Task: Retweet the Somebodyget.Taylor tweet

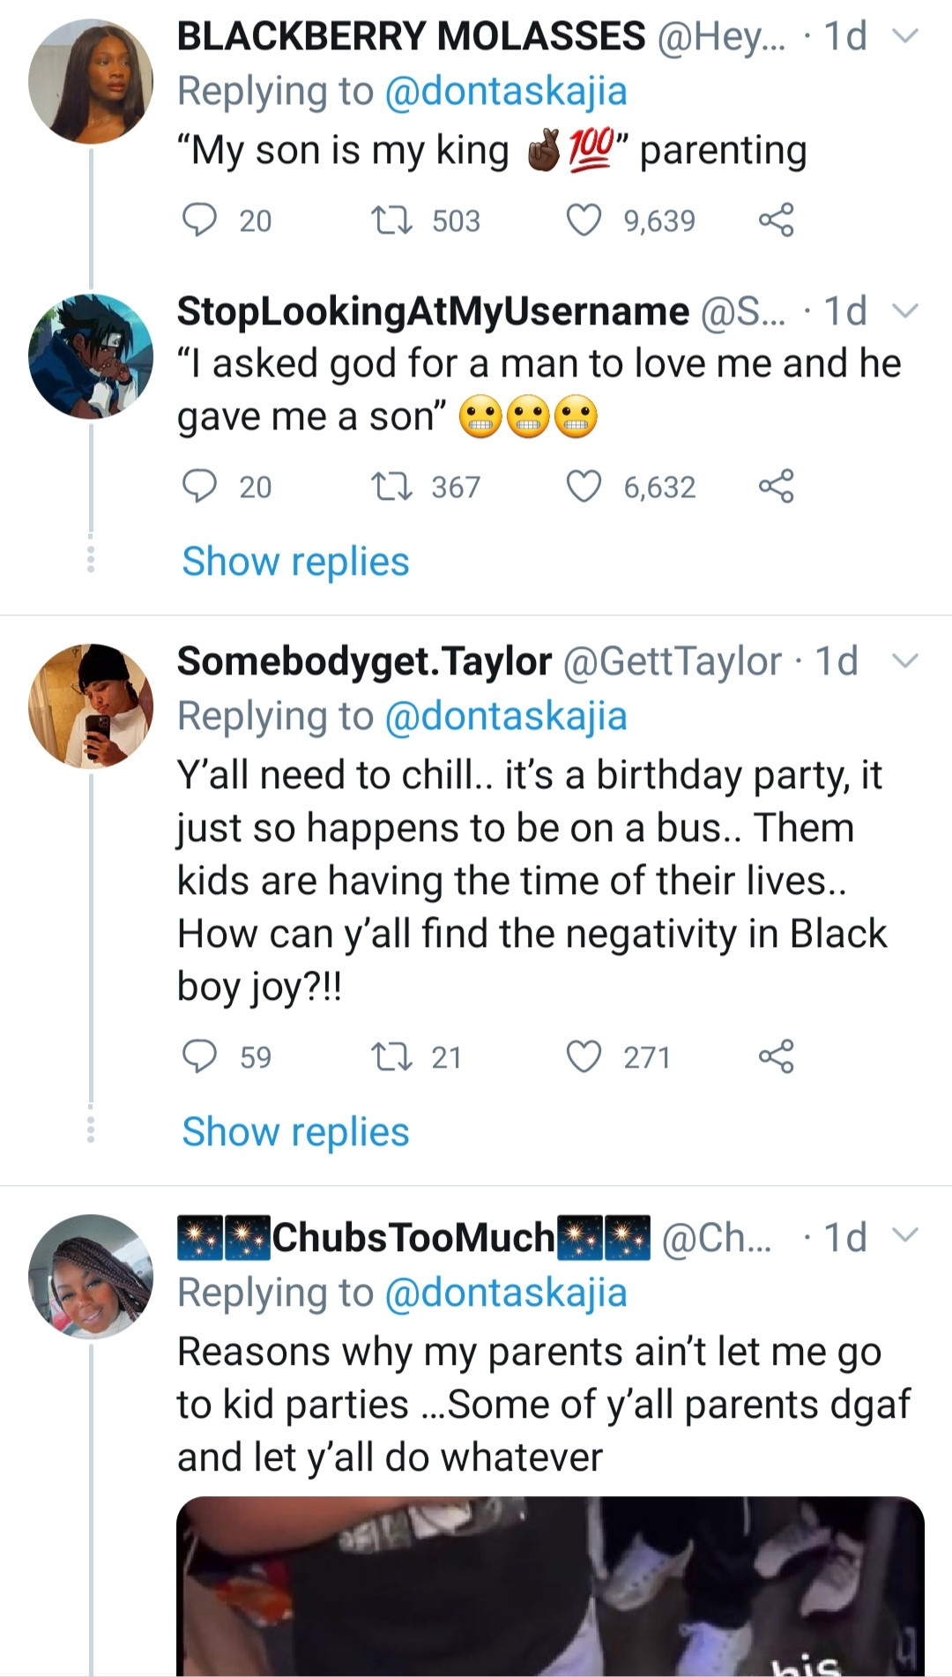Action: point(391,1056)
